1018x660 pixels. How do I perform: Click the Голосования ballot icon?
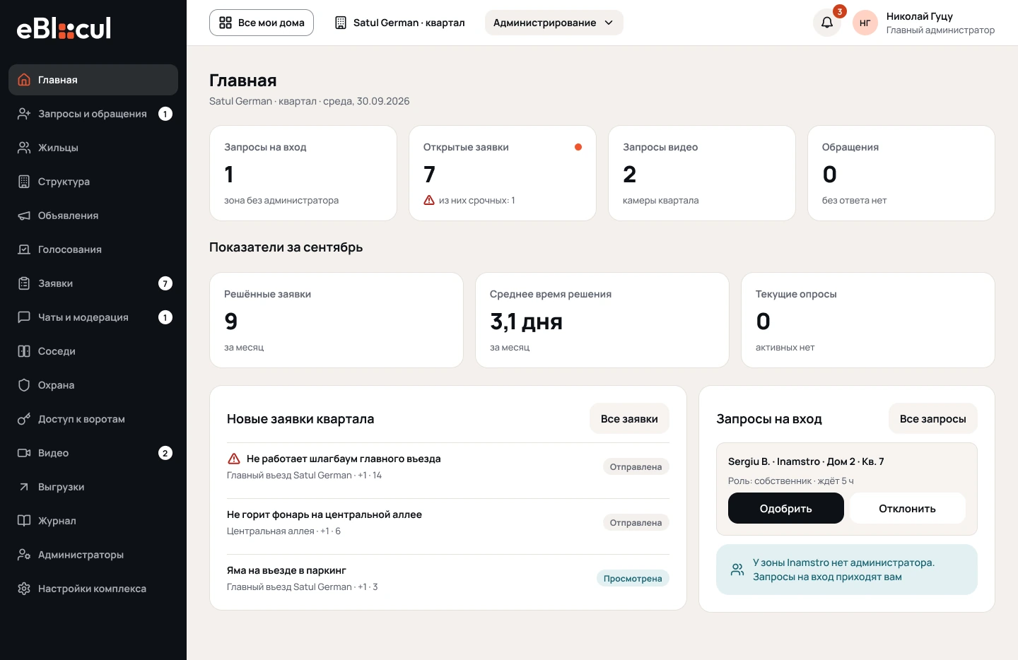pyautogui.click(x=24, y=249)
